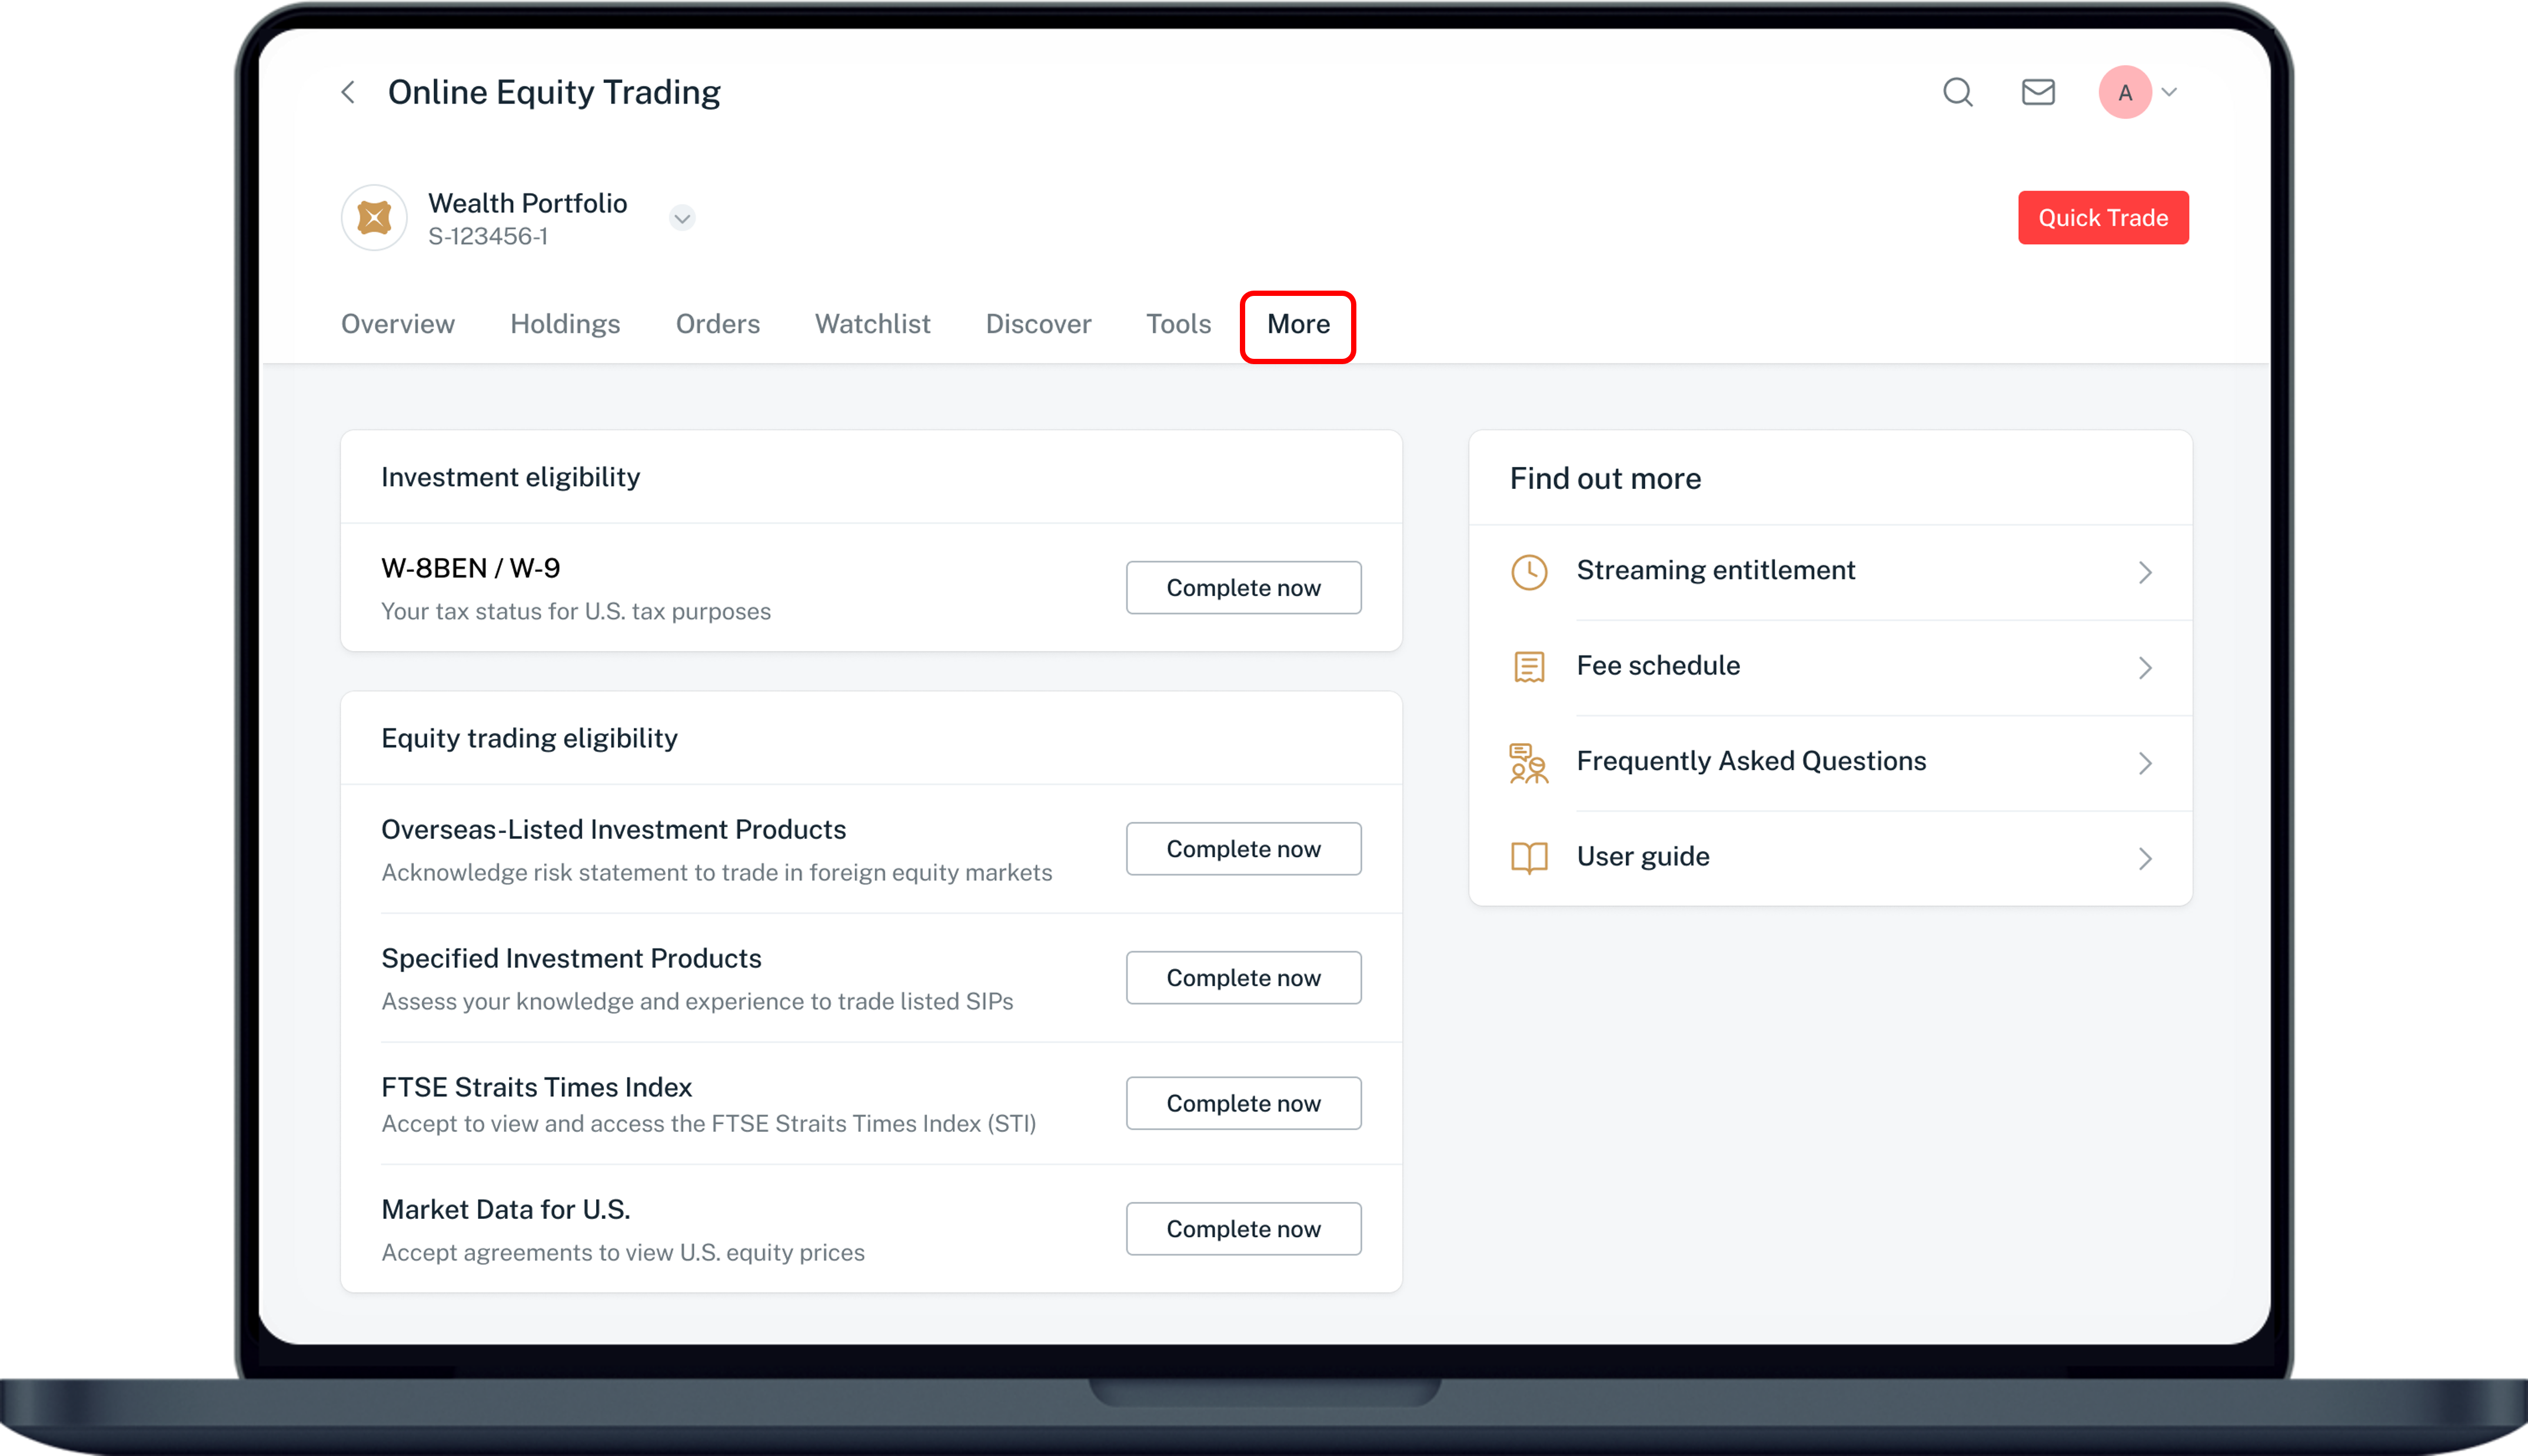
Task: Click the User guide book icon
Action: point(1528,858)
